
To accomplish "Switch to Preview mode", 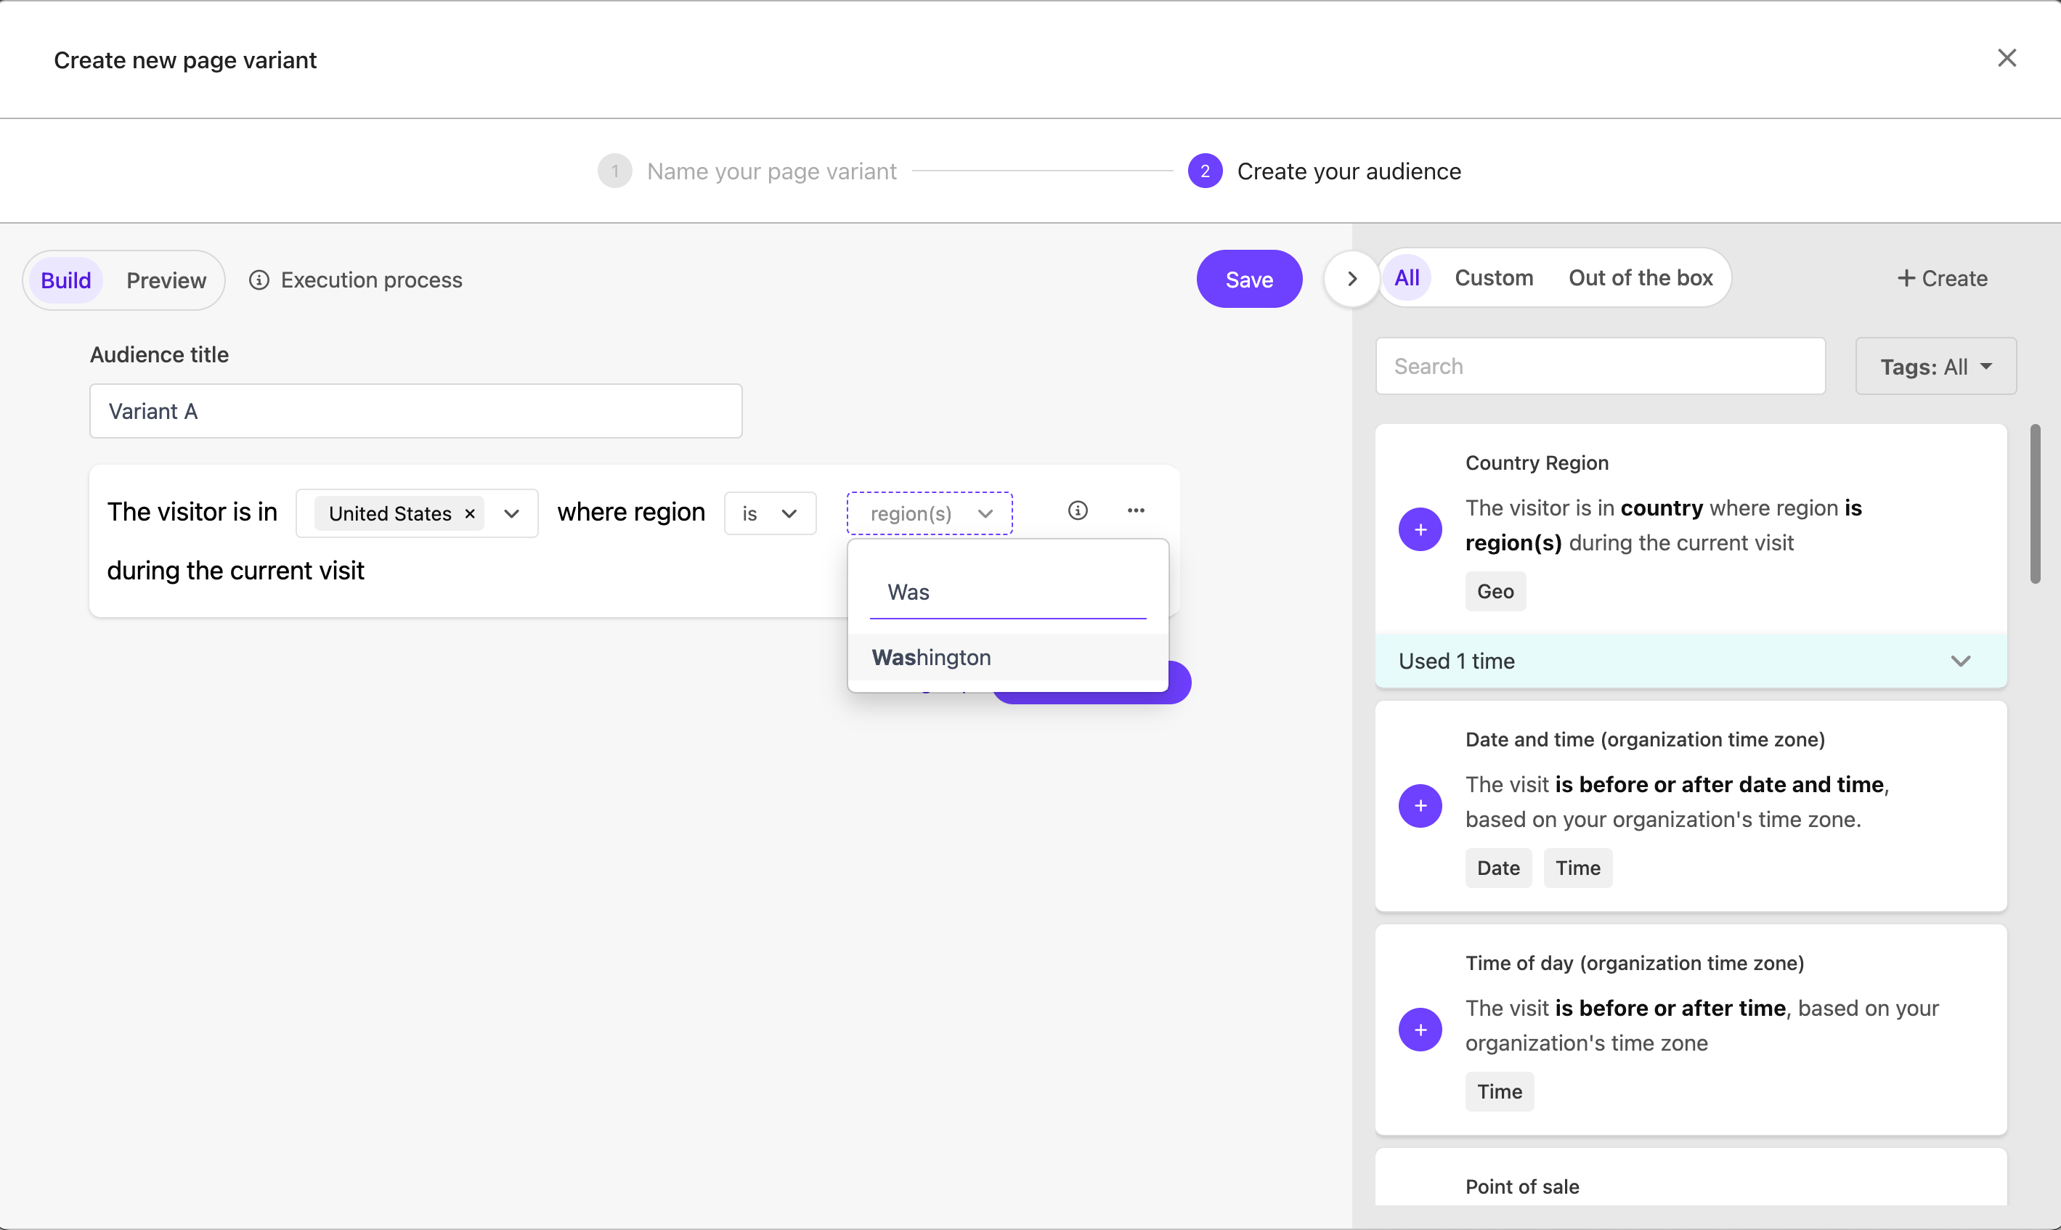I will coord(166,280).
